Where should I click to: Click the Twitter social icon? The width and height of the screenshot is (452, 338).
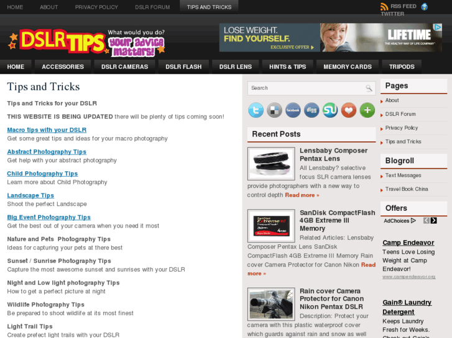tap(256, 110)
